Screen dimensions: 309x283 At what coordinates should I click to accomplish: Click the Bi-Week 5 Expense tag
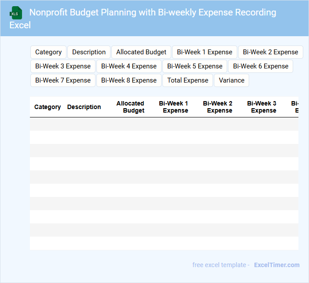click(195, 66)
